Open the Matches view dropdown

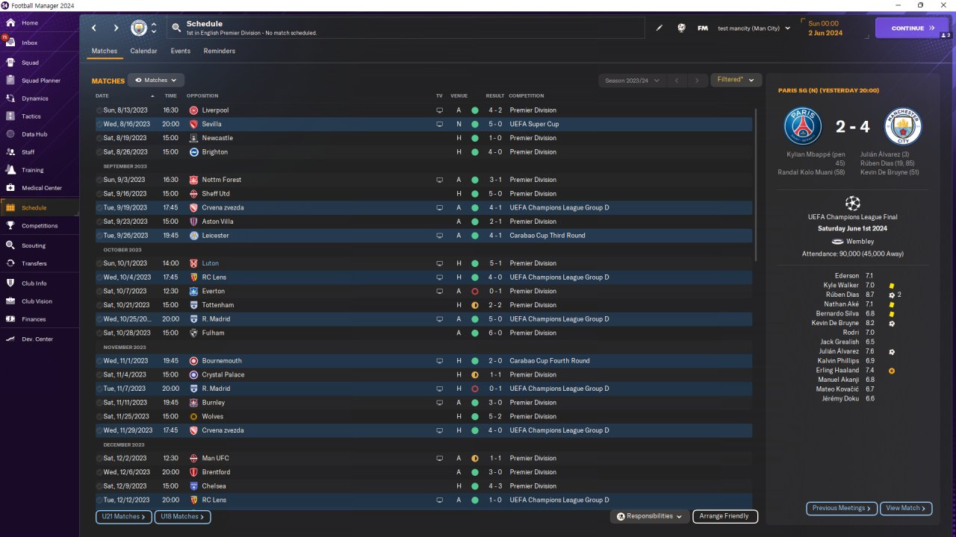coord(156,80)
